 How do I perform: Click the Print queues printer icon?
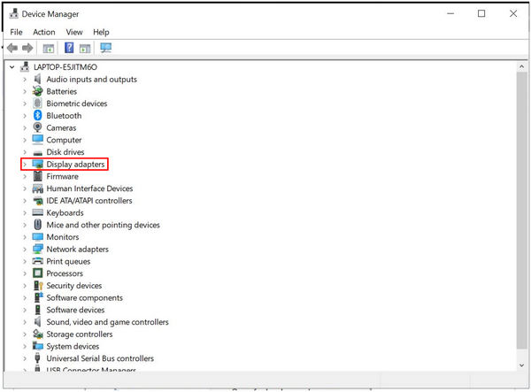coord(38,262)
